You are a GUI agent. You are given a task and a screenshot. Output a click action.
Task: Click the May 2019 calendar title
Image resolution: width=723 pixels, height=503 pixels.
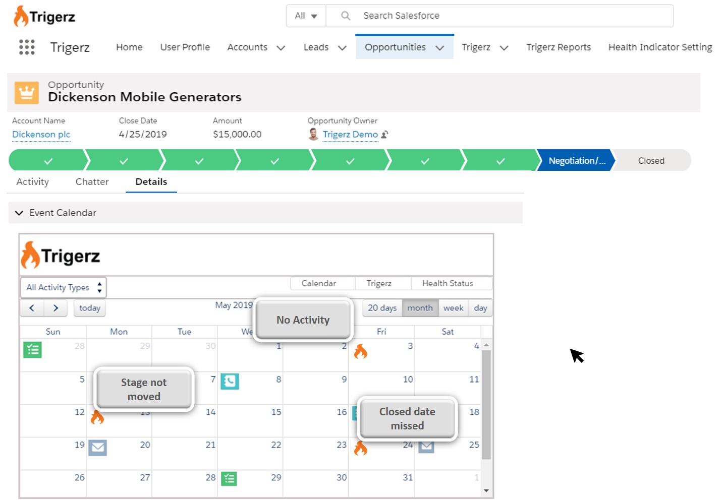[x=234, y=305]
